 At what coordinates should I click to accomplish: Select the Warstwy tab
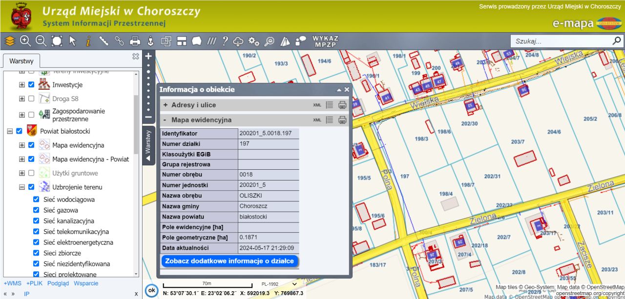(x=21, y=61)
